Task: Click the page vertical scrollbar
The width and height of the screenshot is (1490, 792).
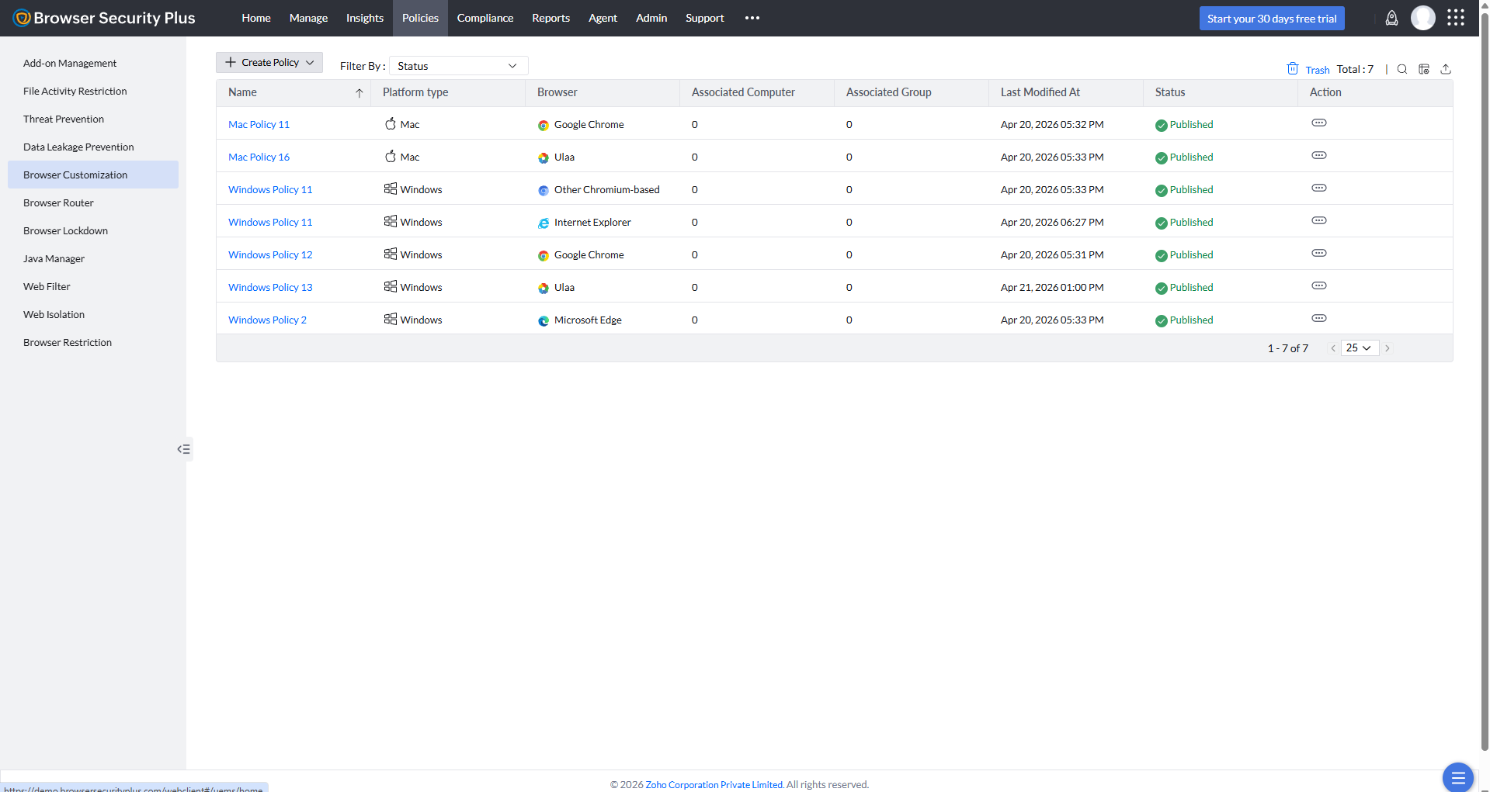Action: 1485,380
